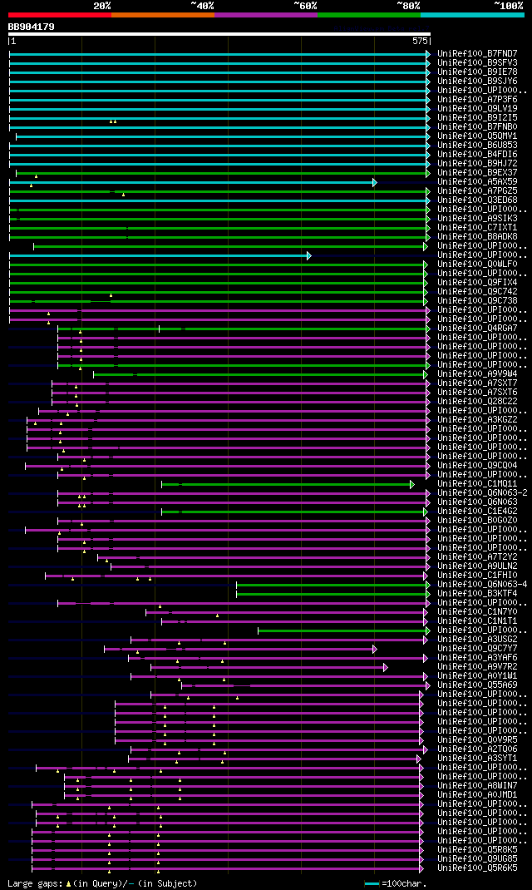Image resolution: width=532 pixels, height=890 pixels.
Task: Select the UniRef100_B9HJ72 label
Action: [x=477, y=164]
